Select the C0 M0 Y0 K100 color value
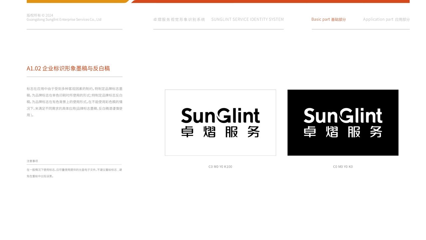426x240 pixels. click(220, 167)
